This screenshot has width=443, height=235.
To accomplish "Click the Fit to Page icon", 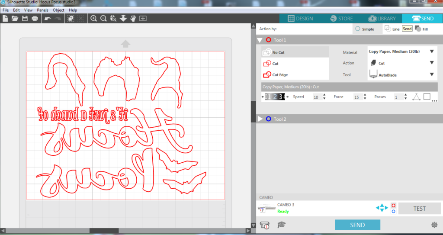I will pos(143,19).
